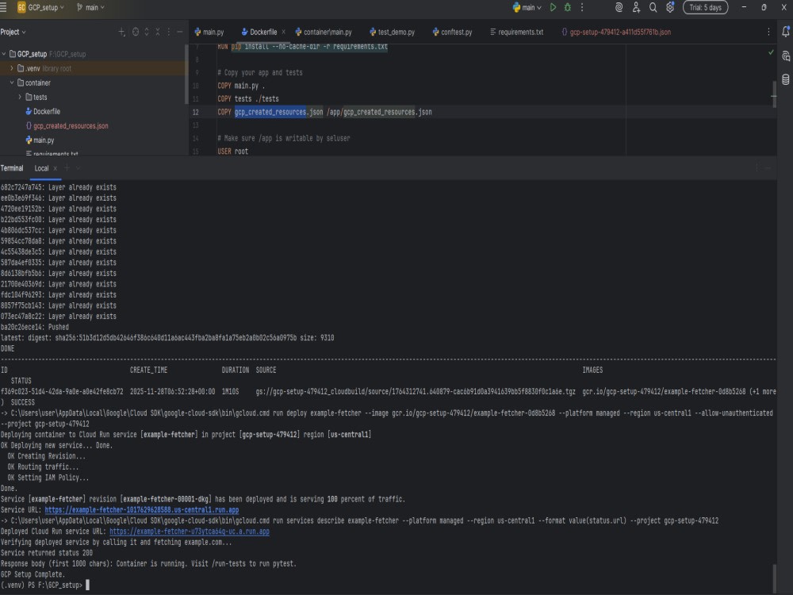This screenshot has height=595, width=793.
Task: Run the main configuration
Action: pos(554,8)
